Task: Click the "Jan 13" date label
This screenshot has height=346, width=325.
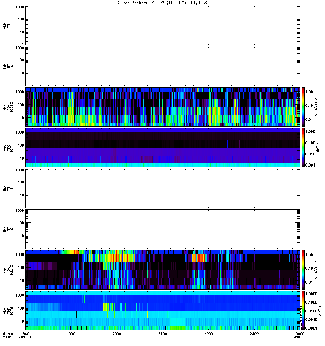Action: click(x=25, y=337)
